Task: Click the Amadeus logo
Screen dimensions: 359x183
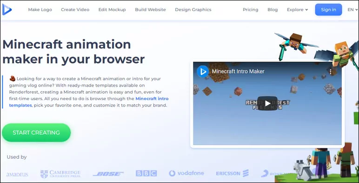Action: pyautogui.click(x=17, y=175)
